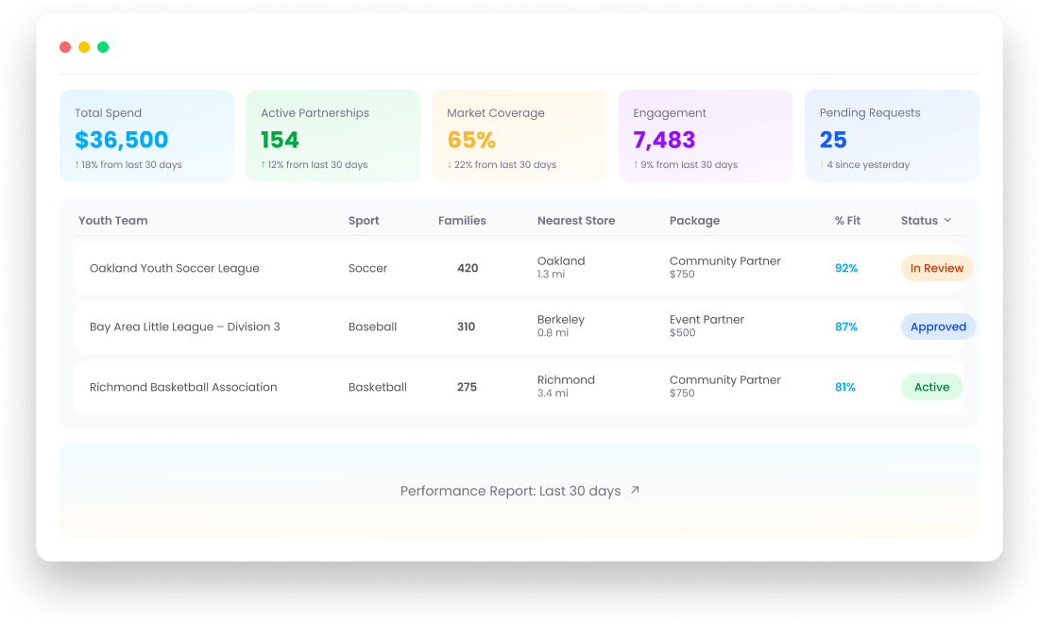This screenshot has width=1039, height=621.
Task: Click the 275 families value
Action: pyautogui.click(x=467, y=387)
